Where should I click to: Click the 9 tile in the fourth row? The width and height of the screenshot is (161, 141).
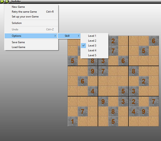click(93, 71)
